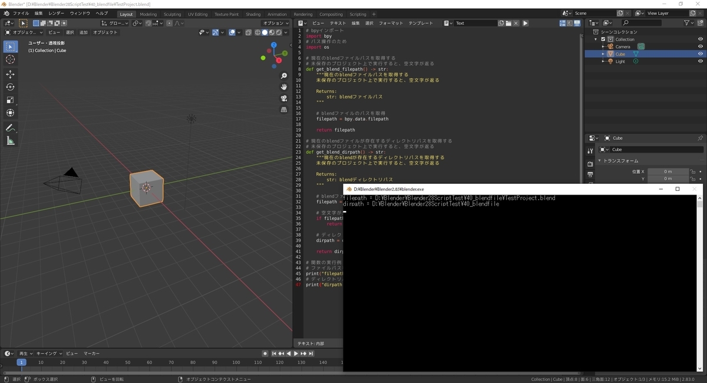Click play animation button in timeline
The image size is (707, 383).
296,354
